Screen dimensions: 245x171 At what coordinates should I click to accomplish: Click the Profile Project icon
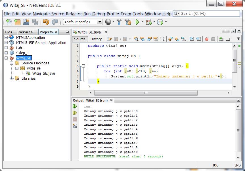click(160, 22)
